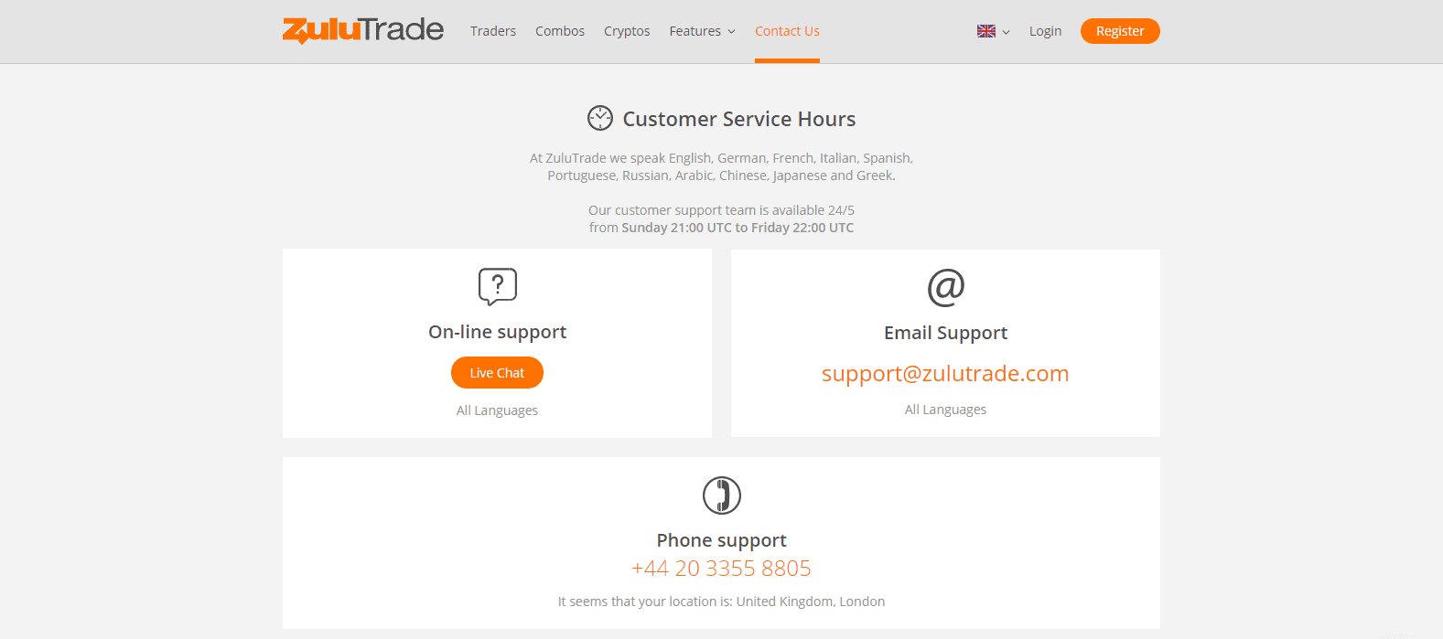Click the On-line support heading

click(498, 332)
